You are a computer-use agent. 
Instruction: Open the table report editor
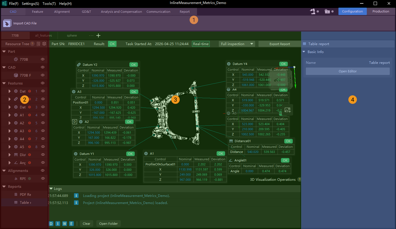tap(347, 71)
